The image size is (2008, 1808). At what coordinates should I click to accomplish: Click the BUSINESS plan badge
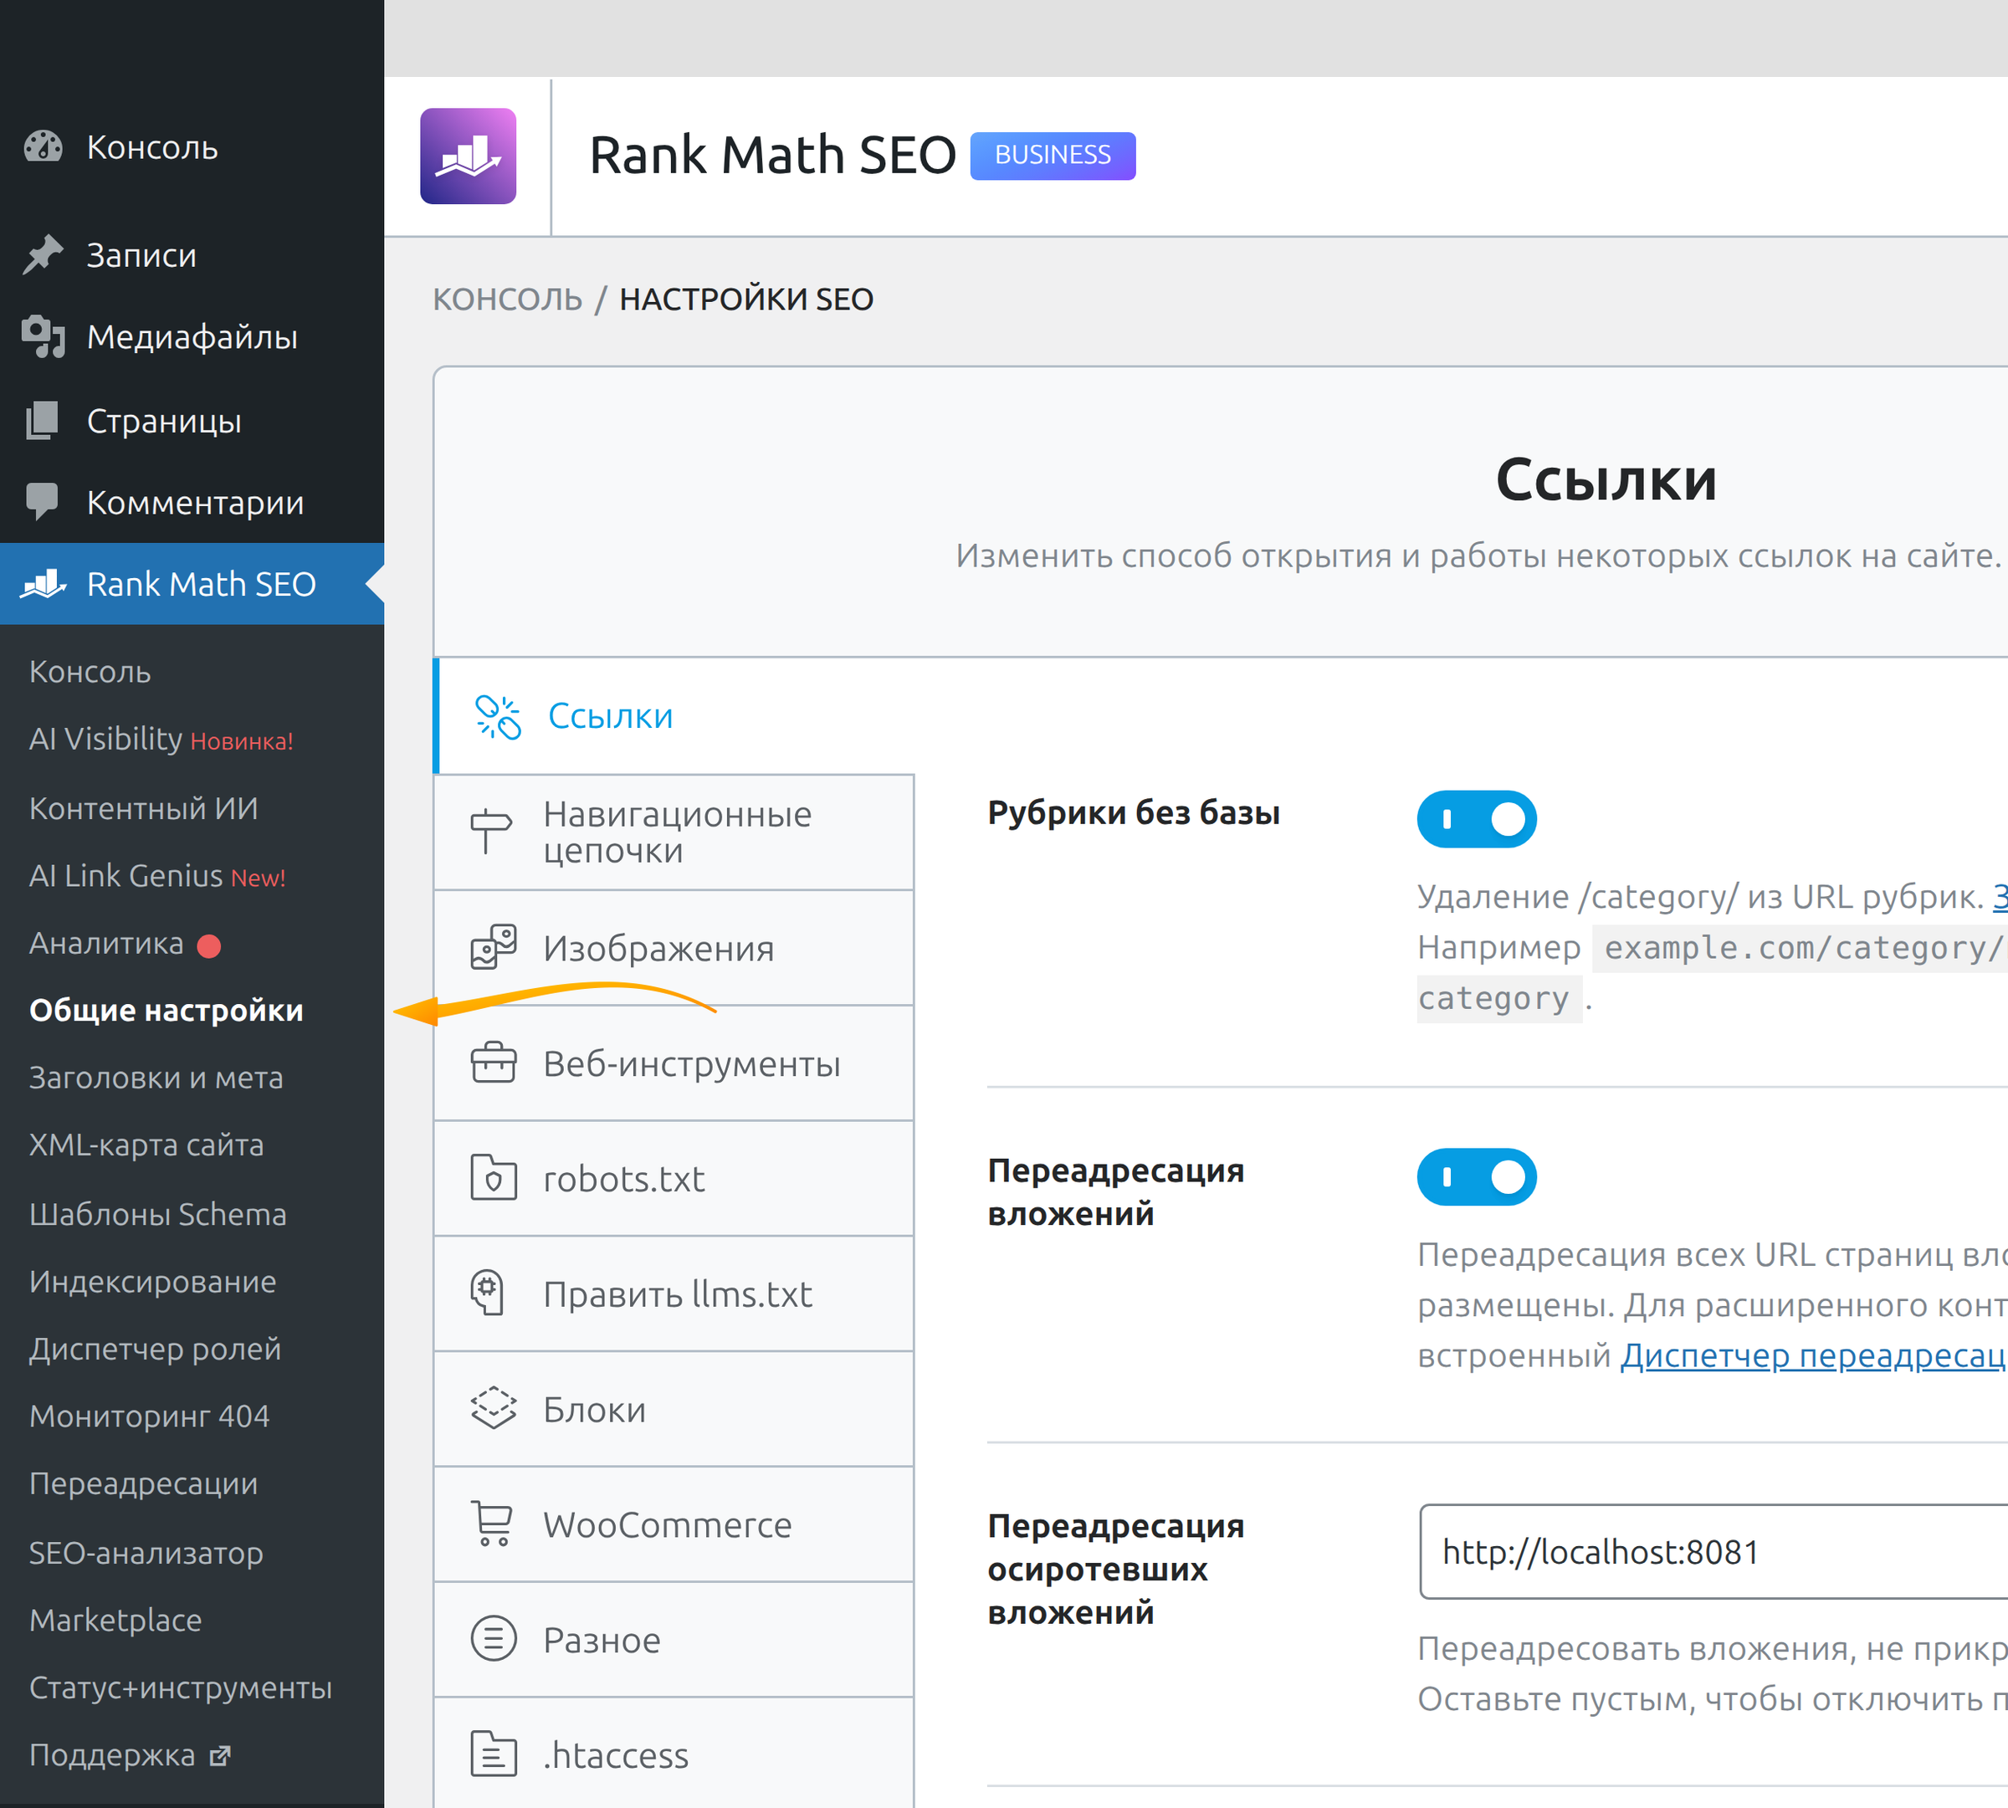tap(1053, 155)
